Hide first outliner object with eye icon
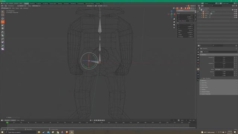This screenshot has height=134, width=238. [x=234, y=12]
